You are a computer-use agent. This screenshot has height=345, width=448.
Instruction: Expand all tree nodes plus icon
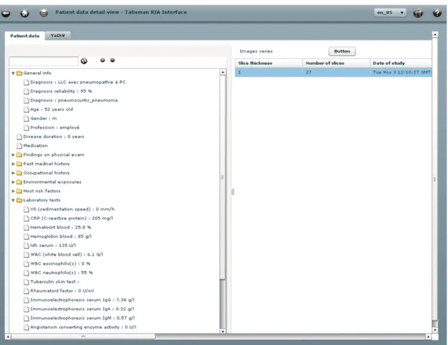(x=102, y=60)
